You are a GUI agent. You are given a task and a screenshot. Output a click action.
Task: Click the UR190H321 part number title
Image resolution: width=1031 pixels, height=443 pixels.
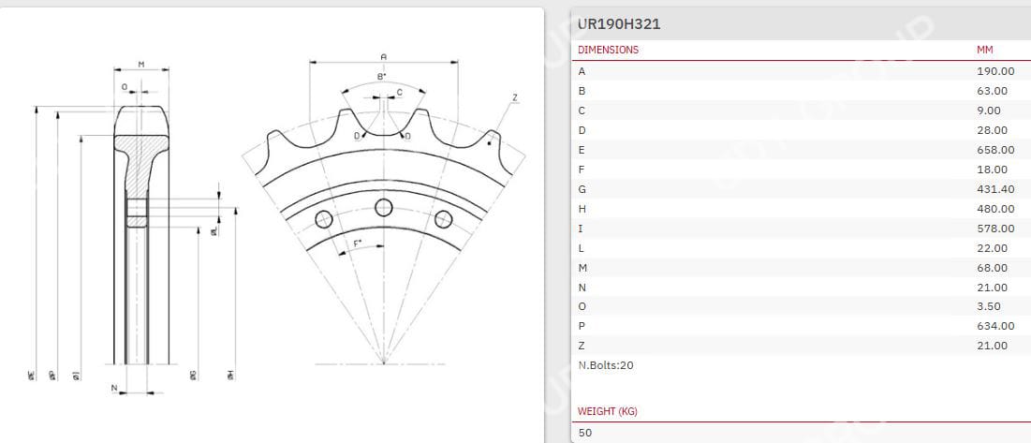[619, 24]
